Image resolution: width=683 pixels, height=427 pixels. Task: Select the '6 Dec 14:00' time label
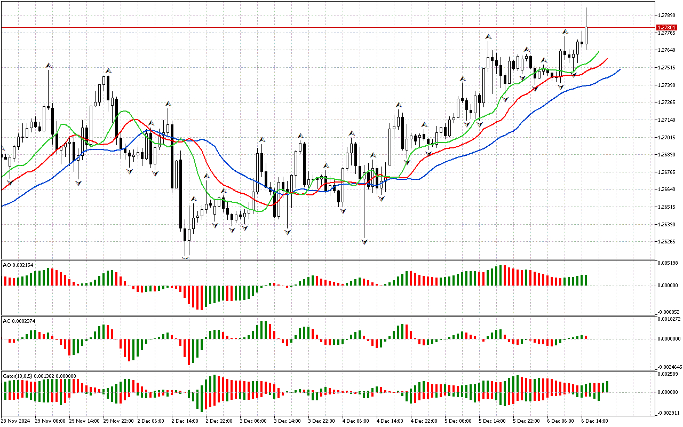(x=595, y=421)
